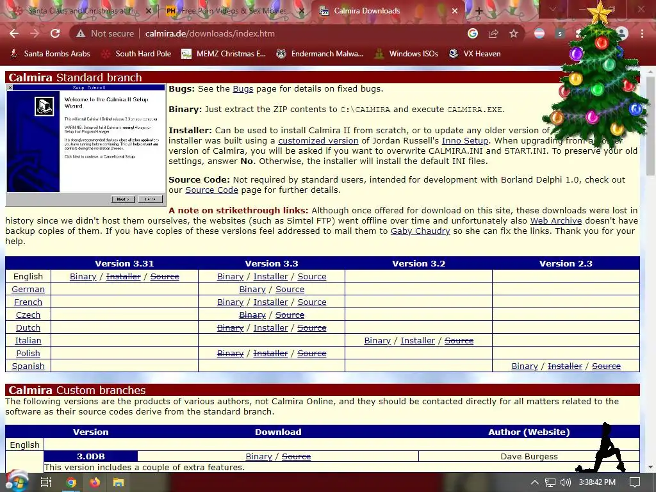Click the browser forward arrow
Screen dimensions: 656x492
tap(35, 33)
